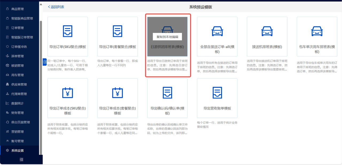Open 系统设置 in the sidebar
The width and height of the screenshot is (342, 165).
pos(18,151)
